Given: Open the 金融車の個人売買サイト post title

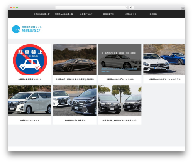Looking at the screenshot, I should 120,121.
